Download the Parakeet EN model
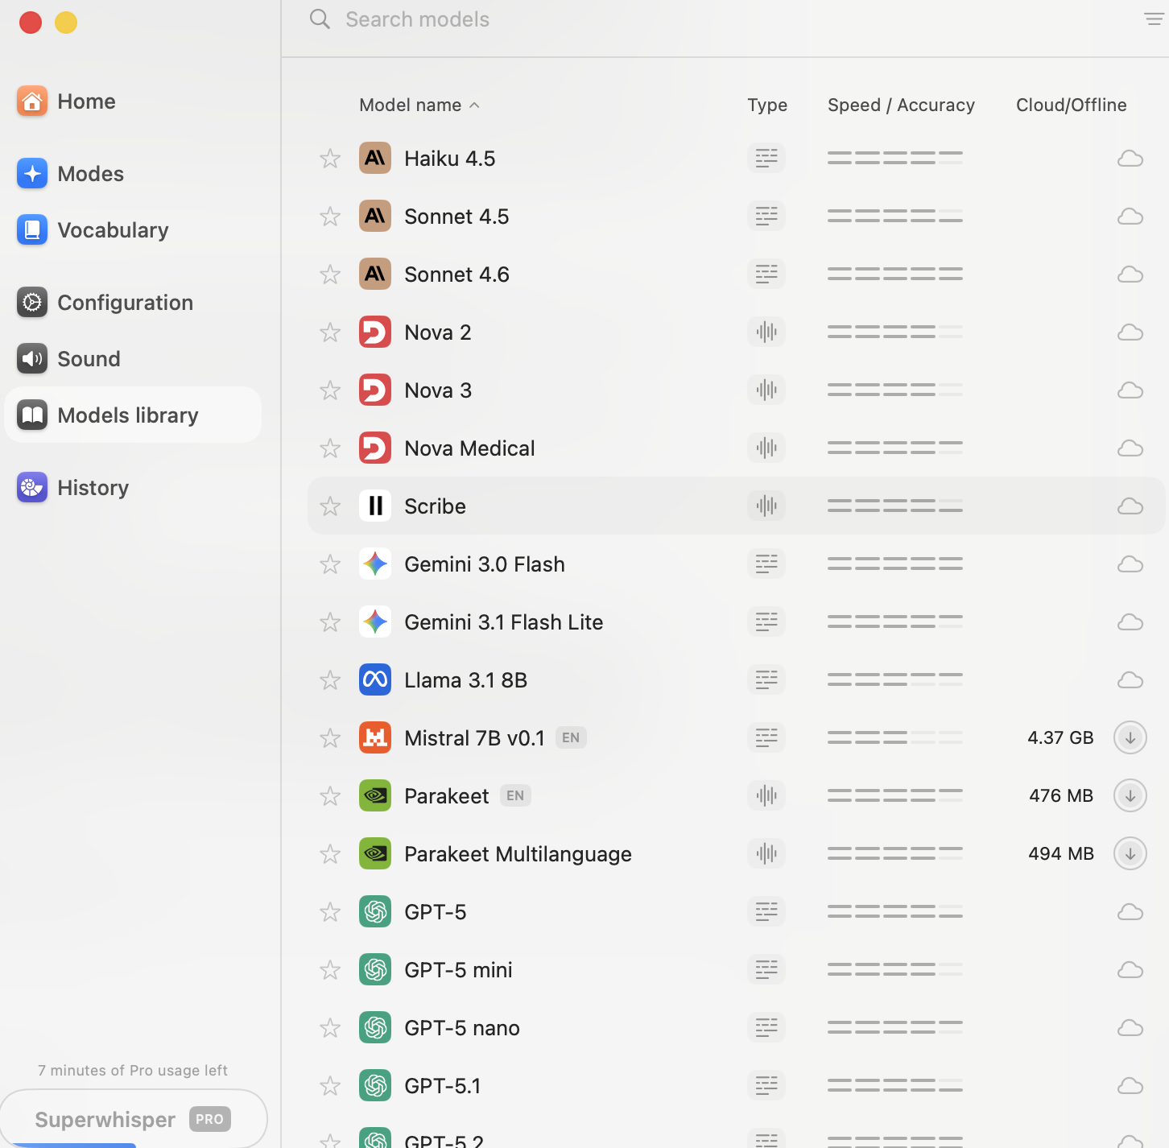The height and width of the screenshot is (1148, 1169). (1130, 795)
